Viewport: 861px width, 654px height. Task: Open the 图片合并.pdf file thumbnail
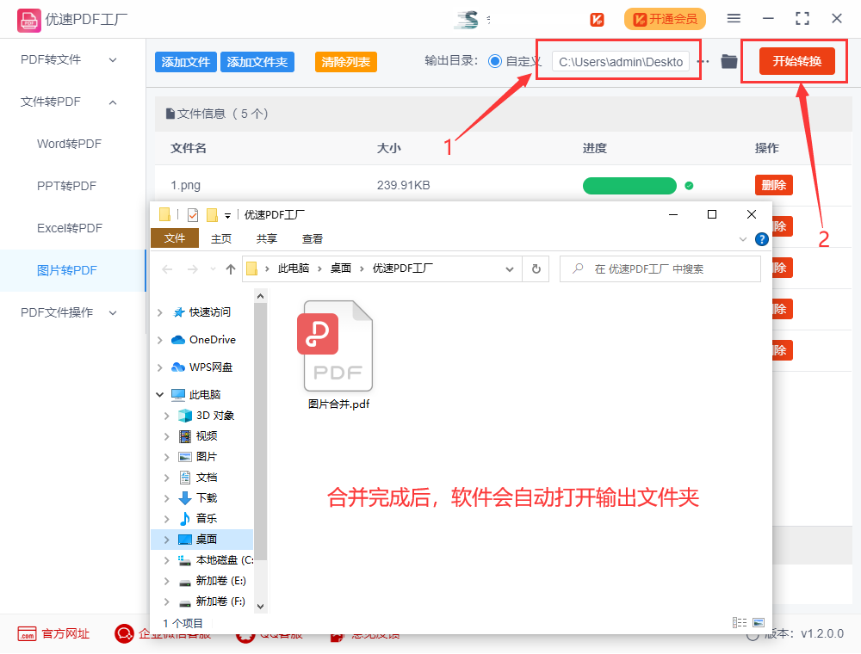[338, 346]
